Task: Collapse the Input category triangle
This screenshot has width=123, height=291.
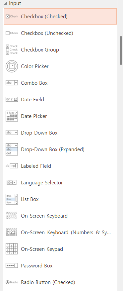Action: 6,3
